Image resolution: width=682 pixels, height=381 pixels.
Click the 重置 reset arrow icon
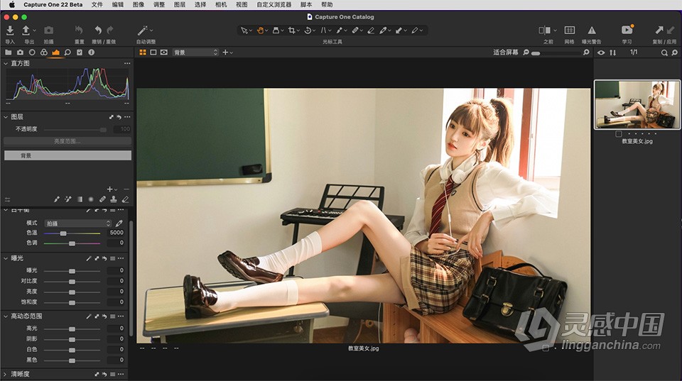click(79, 30)
